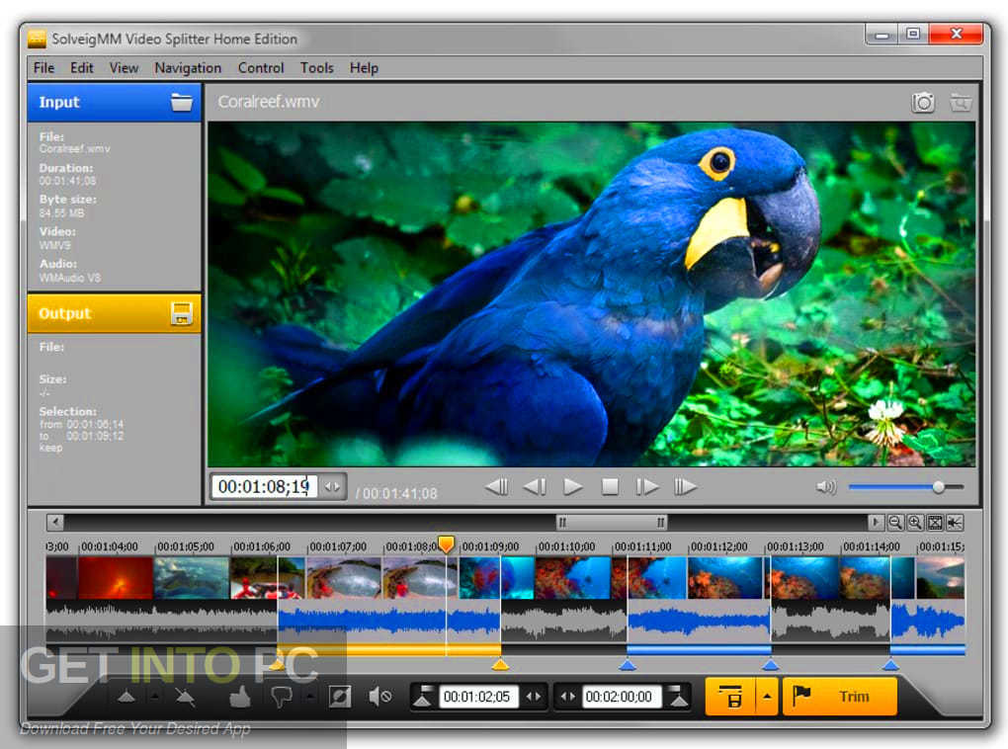Screen dimensions: 1008x749
Task: Click the Trim button
Action: (840, 697)
